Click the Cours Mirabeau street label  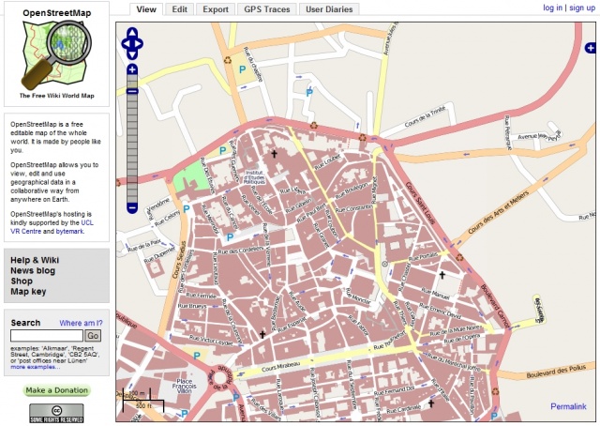point(281,367)
